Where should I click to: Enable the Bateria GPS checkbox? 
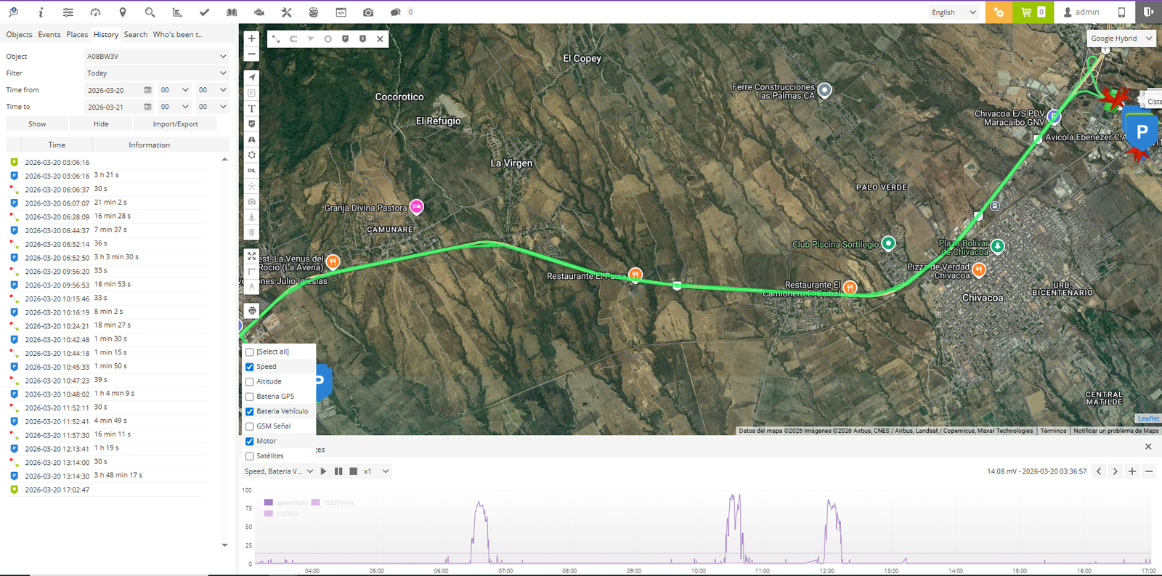pos(250,397)
